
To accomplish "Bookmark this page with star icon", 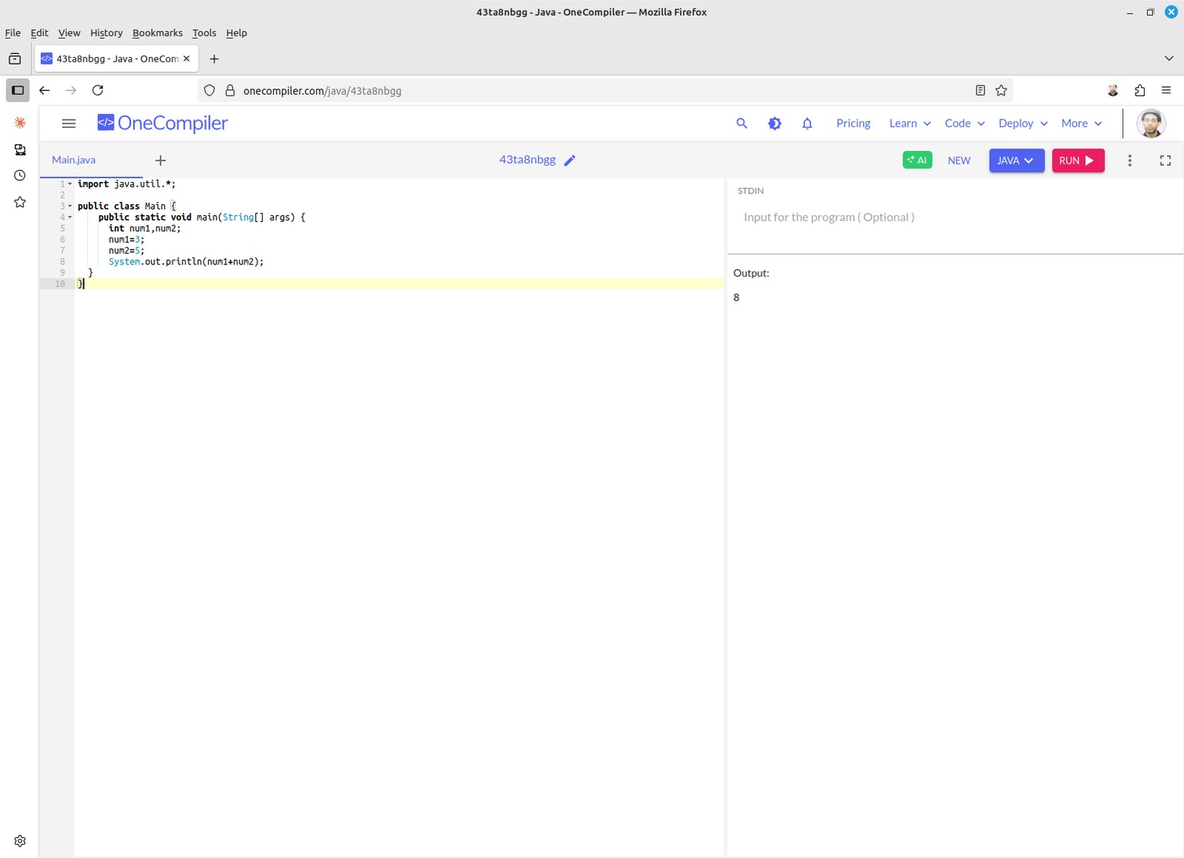I will (1001, 90).
